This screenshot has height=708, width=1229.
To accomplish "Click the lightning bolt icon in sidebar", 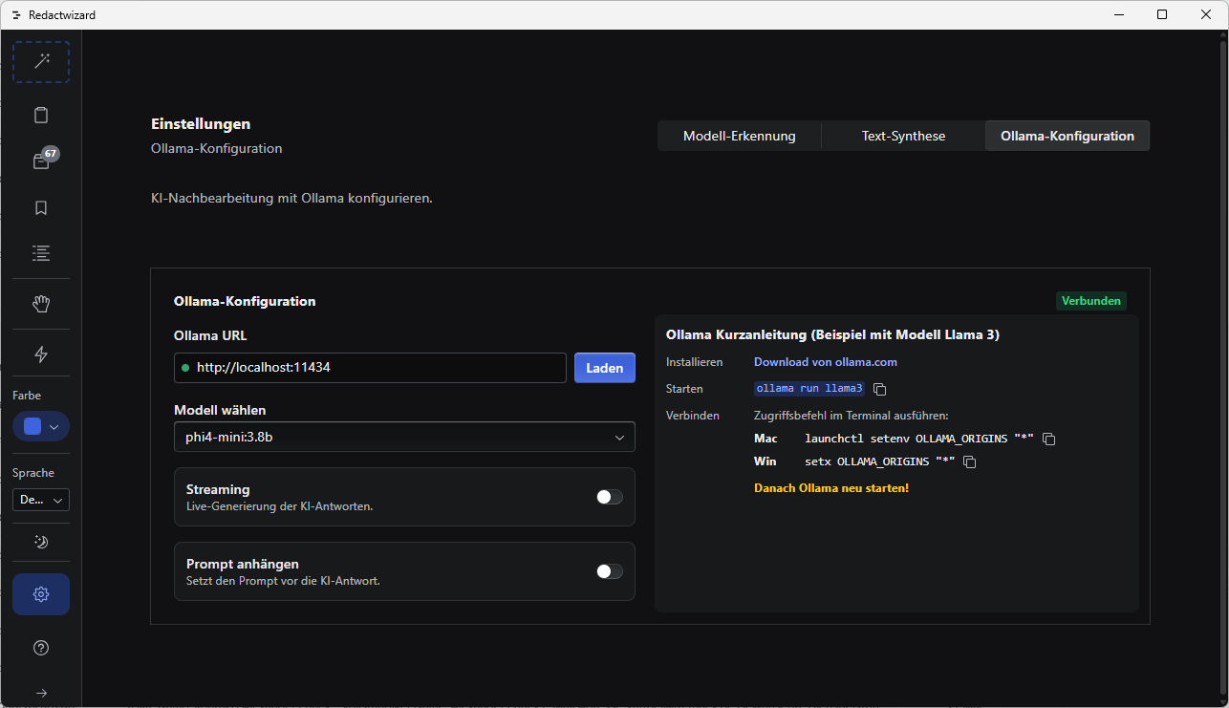I will coord(41,354).
